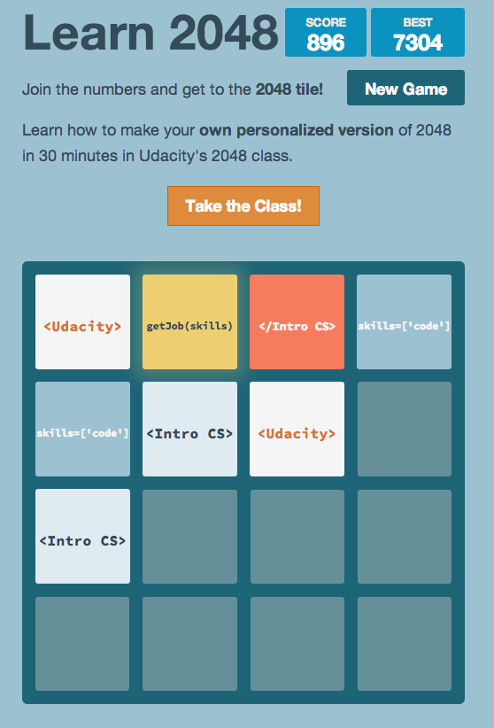Click the bottom-left empty grid cell
The height and width of the screenshot is (728, 494).
(x=82, y=644)
